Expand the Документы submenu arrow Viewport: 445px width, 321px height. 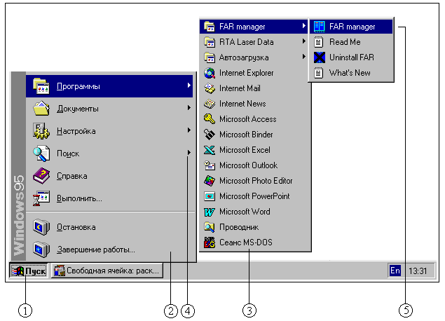click(189, 107)
